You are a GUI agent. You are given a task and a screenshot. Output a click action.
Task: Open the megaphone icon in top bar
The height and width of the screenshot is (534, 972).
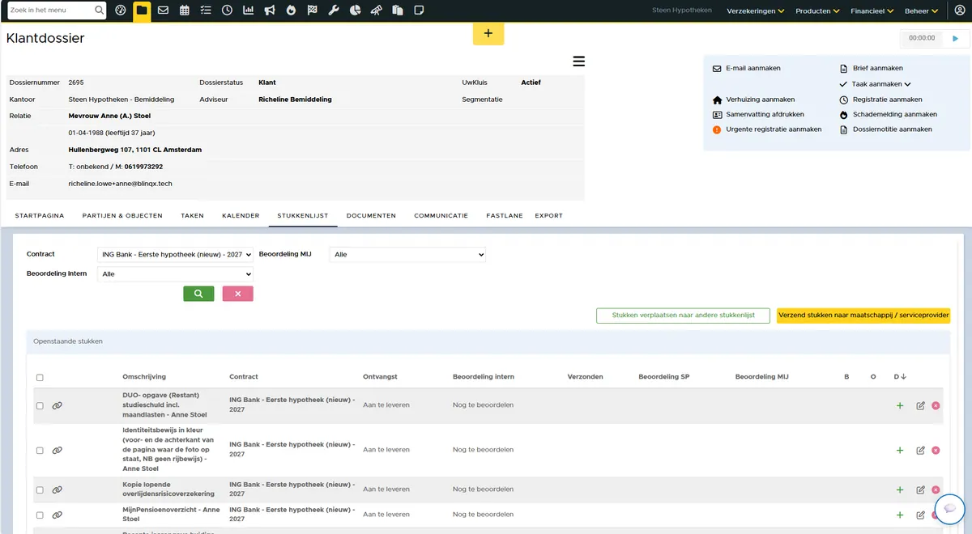pyautogui.click(x=270, y=11)
